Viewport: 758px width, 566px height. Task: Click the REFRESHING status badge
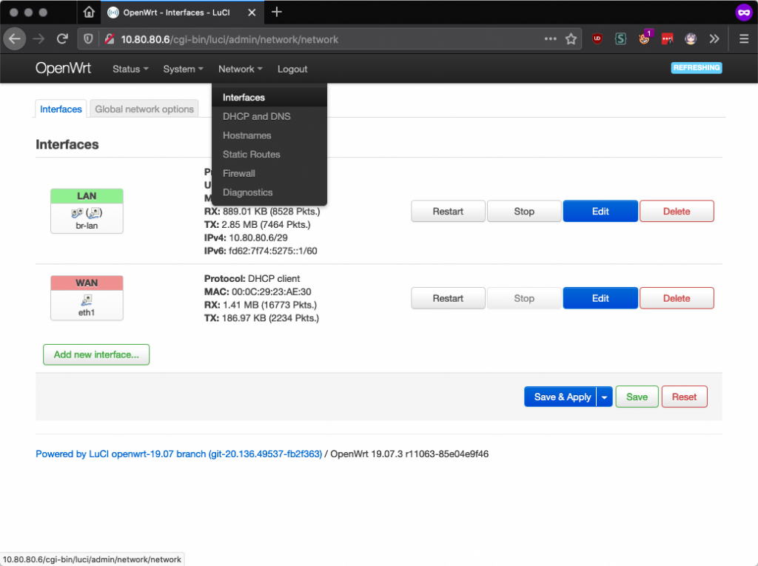(x=696, y=67)
